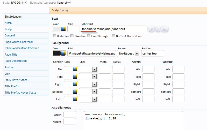Viewport: 207px width, 130px height.
Task: Enable Underline text decoration
Action: pyautogui.click(x=54, y=36)
